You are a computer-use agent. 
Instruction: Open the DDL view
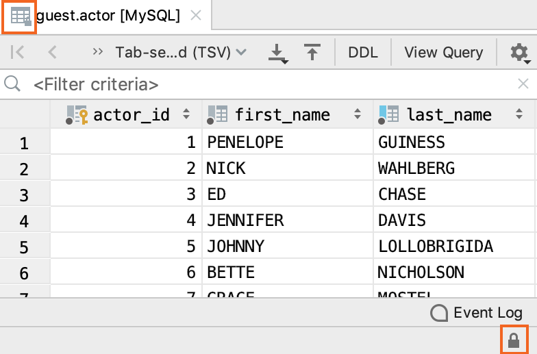pyautogui.click(x=363, y=52)
